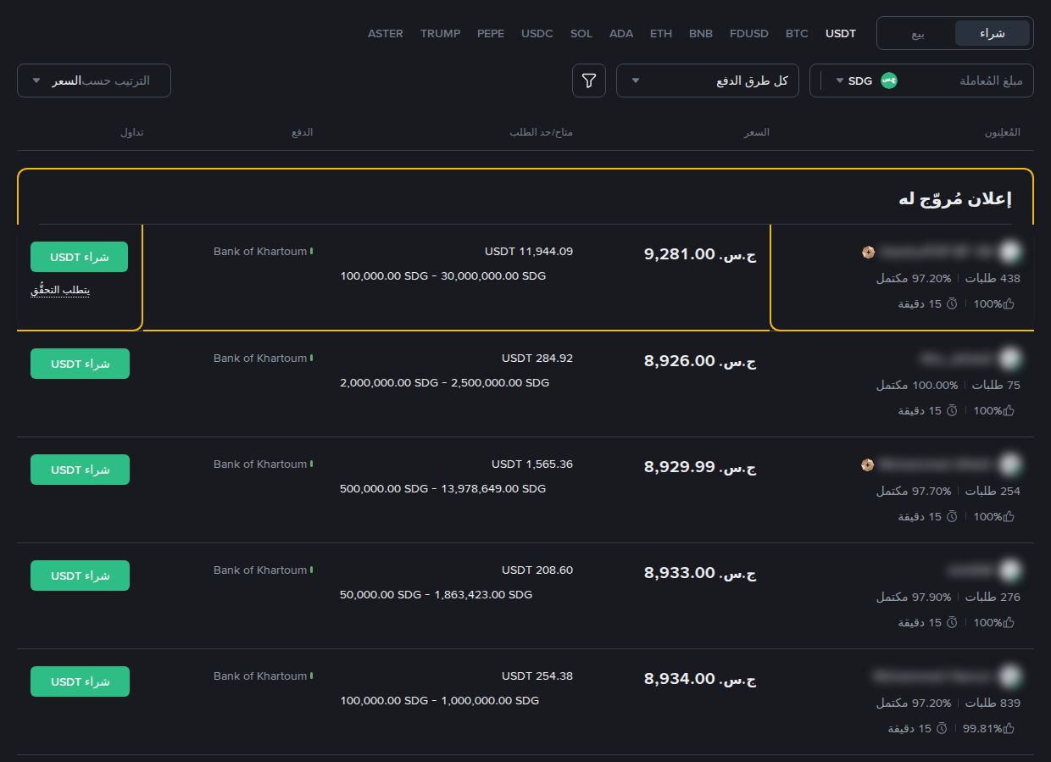Open advertiser name in the 9,281.00 row
The height and width of the screenshot is (762, 1051).
(935, 252)
